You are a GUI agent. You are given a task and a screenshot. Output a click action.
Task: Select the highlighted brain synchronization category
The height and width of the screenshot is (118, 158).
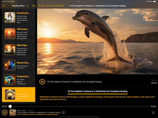[19, 95]
